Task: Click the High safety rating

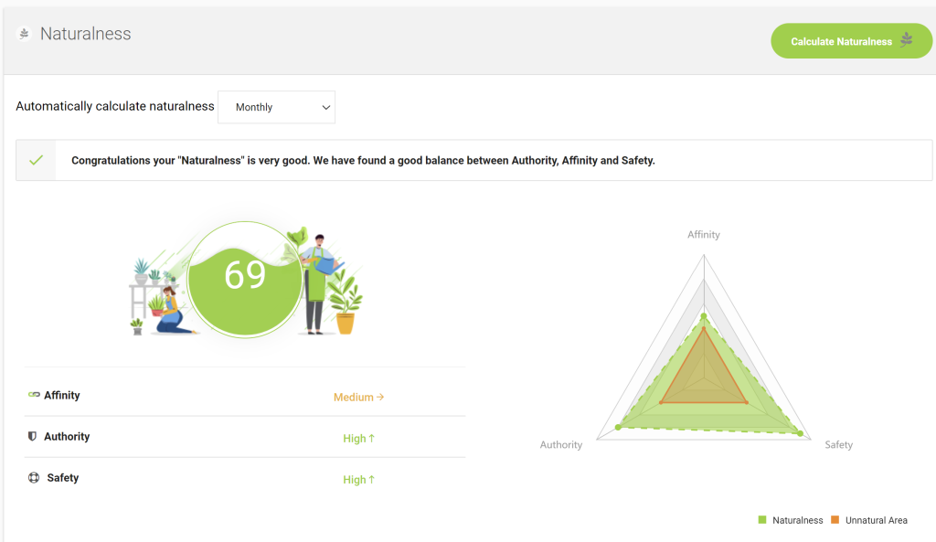Action: 358,480
